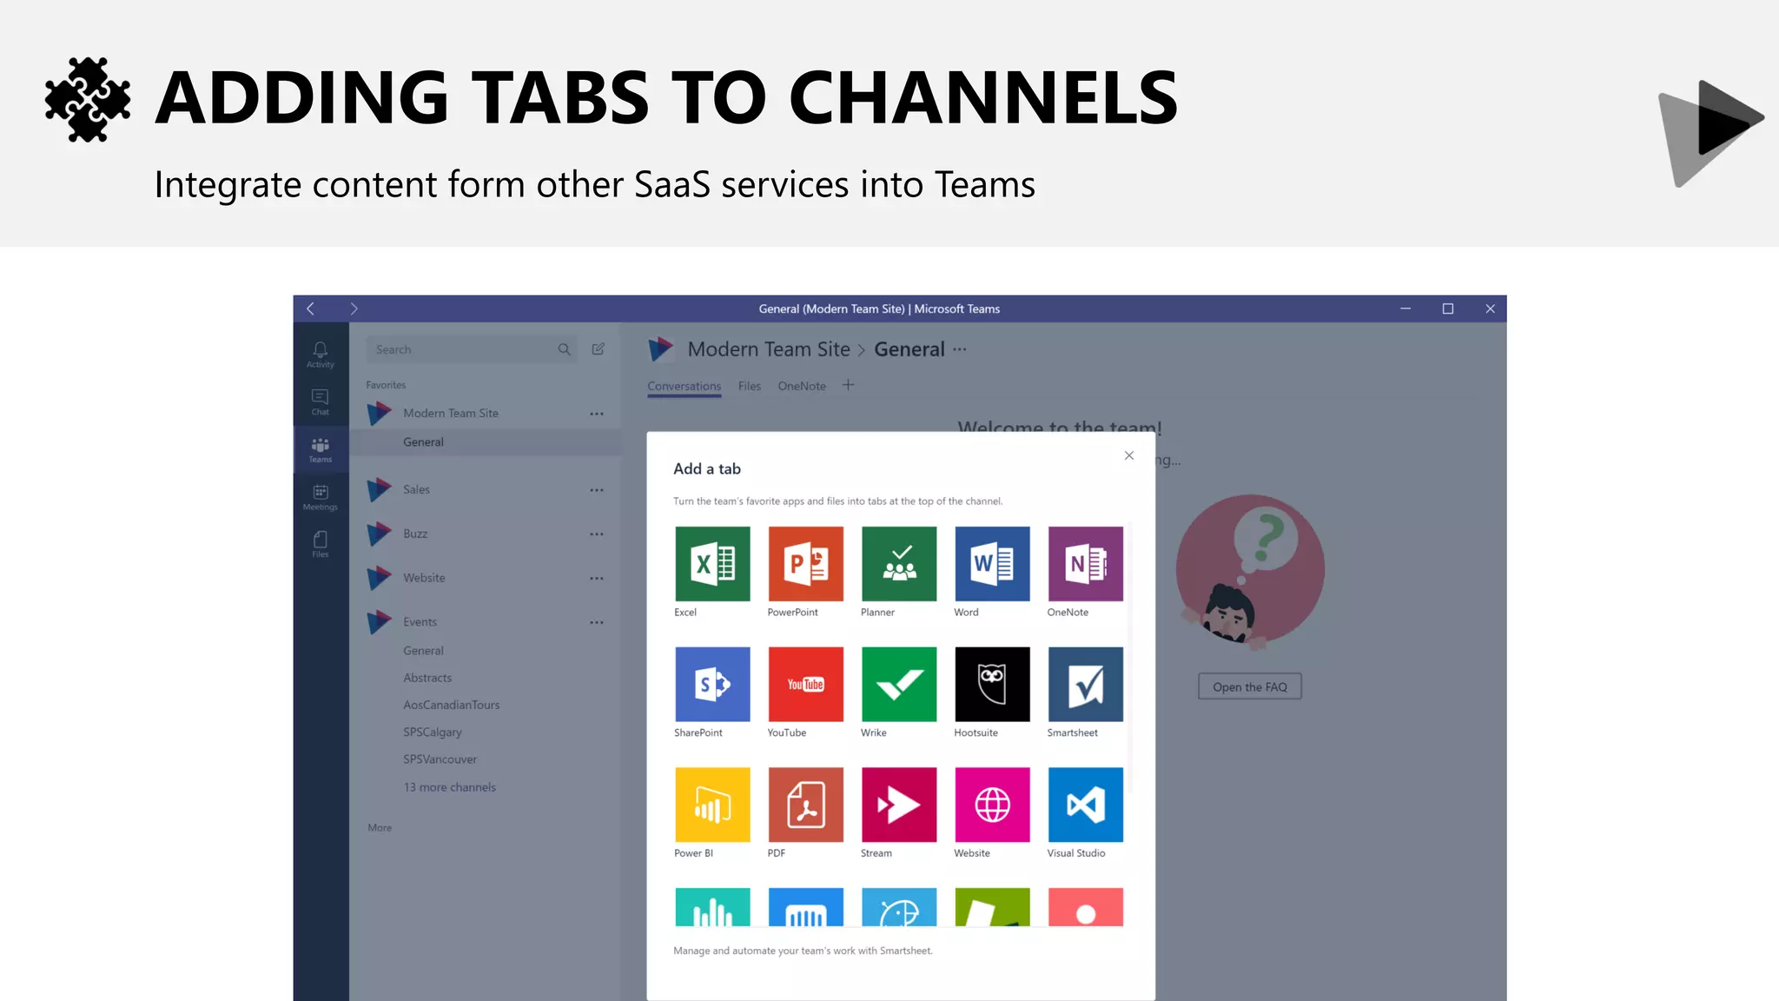Select the Website team in sidebar
The image size is (1779, 1001).
coord(424,579)
